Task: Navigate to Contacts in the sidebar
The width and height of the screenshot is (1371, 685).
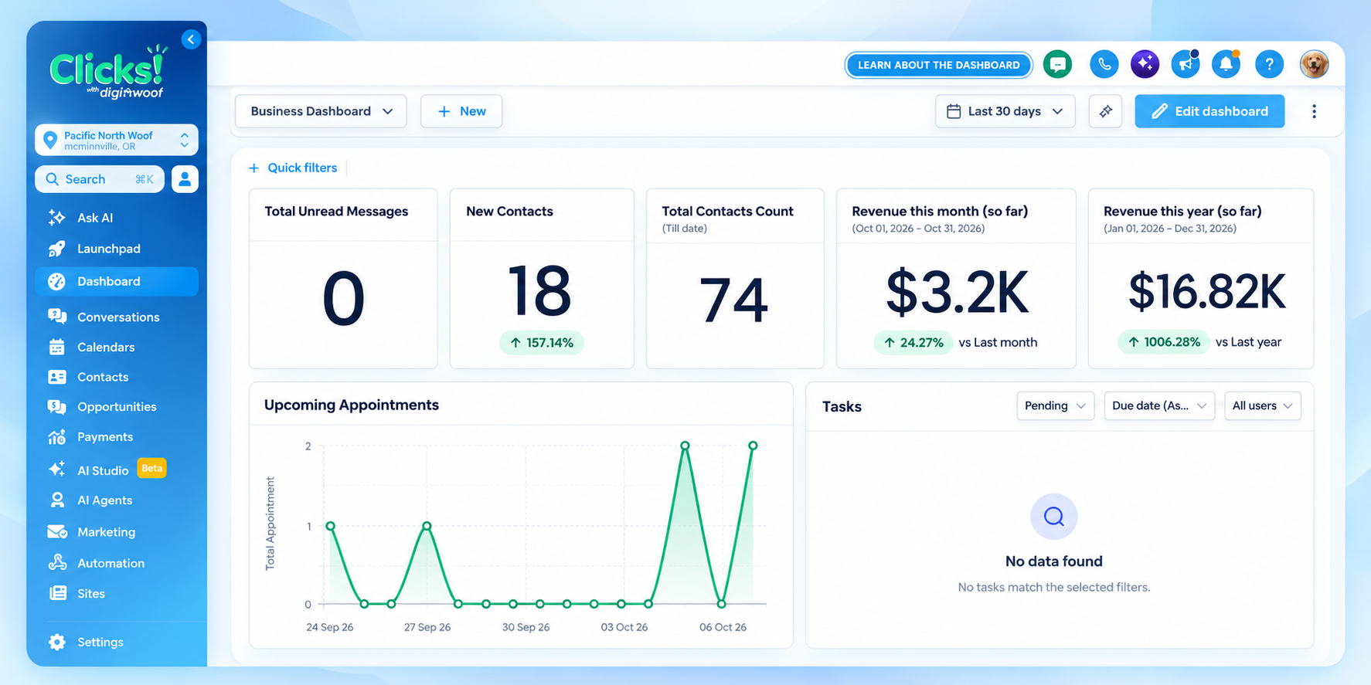Action: pos(116,377)
